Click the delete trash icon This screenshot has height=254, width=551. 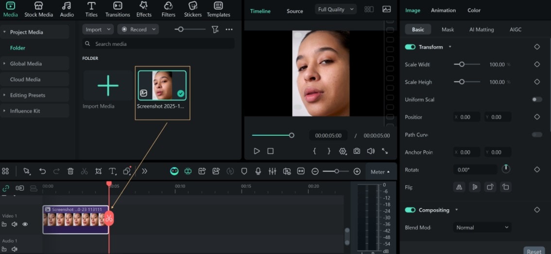(x=70, y=171)
